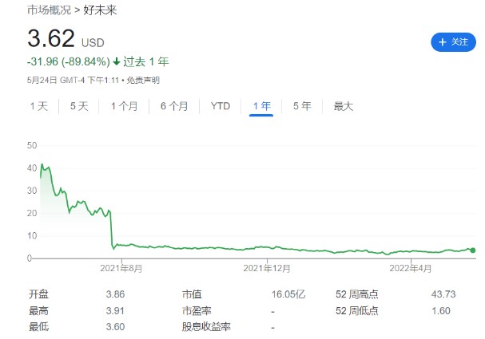Select the YTD range tab
Image resolution: width=485 pixels, height=339 pixels.
(x=221, y=106)
